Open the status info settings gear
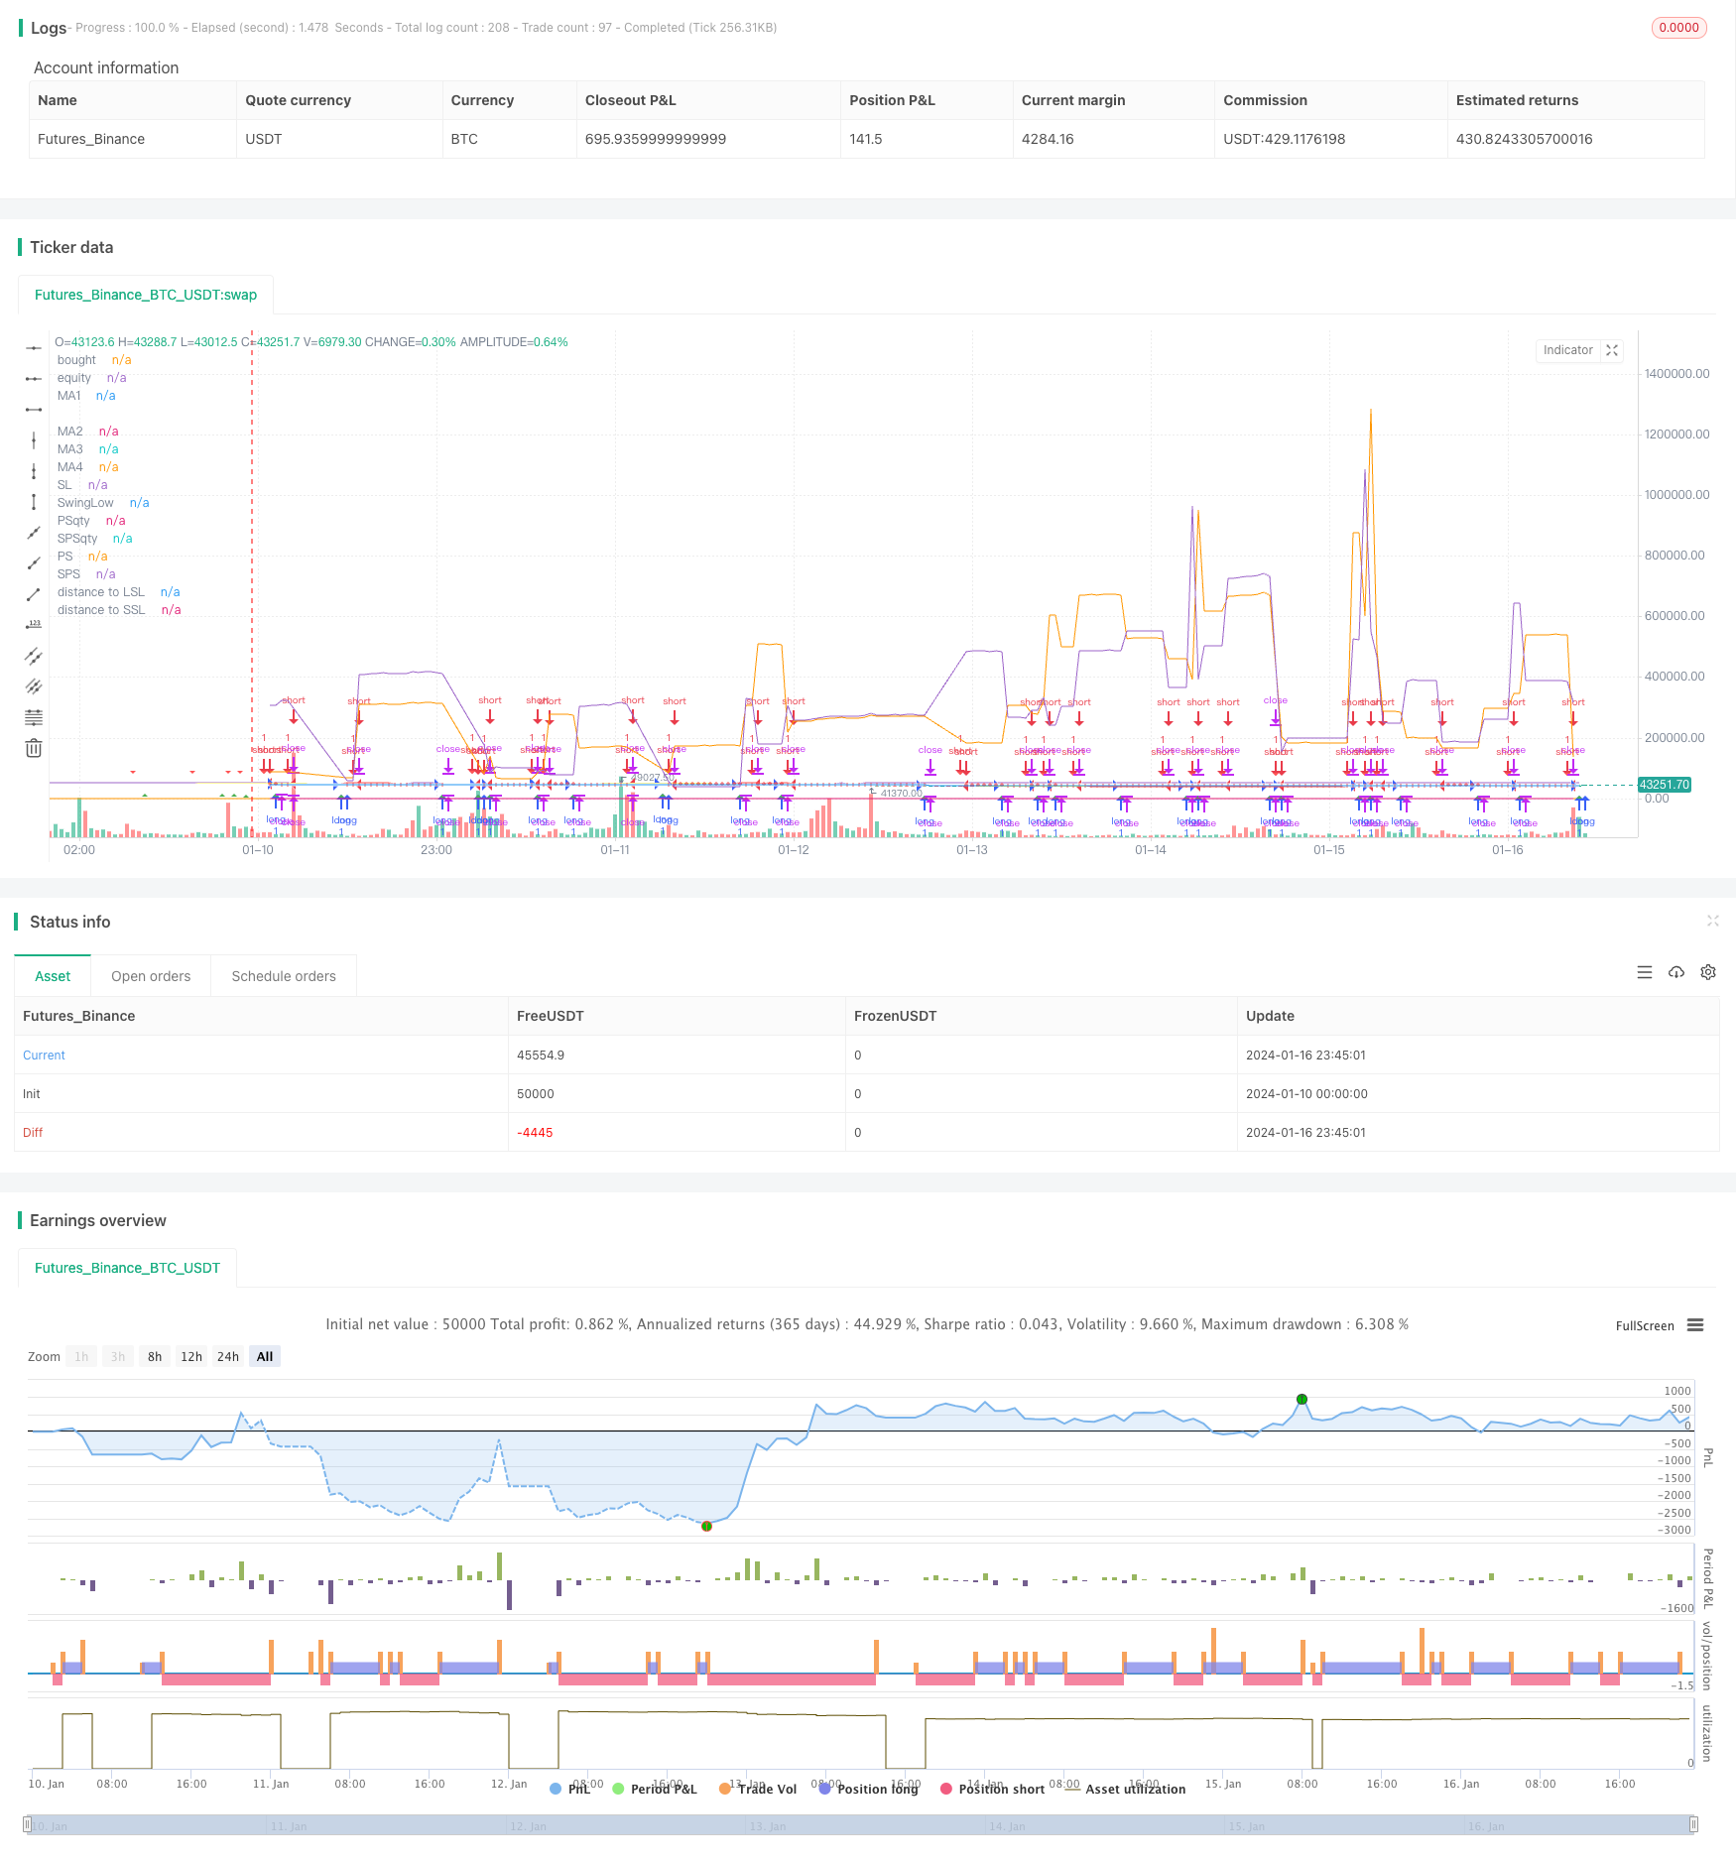The width and height of the screenshot is (1736, 1864). pyautogui.click(x=1708, y=972)
